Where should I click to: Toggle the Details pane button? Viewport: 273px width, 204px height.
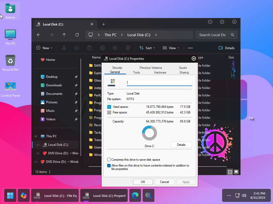click(x=227, y=48)
